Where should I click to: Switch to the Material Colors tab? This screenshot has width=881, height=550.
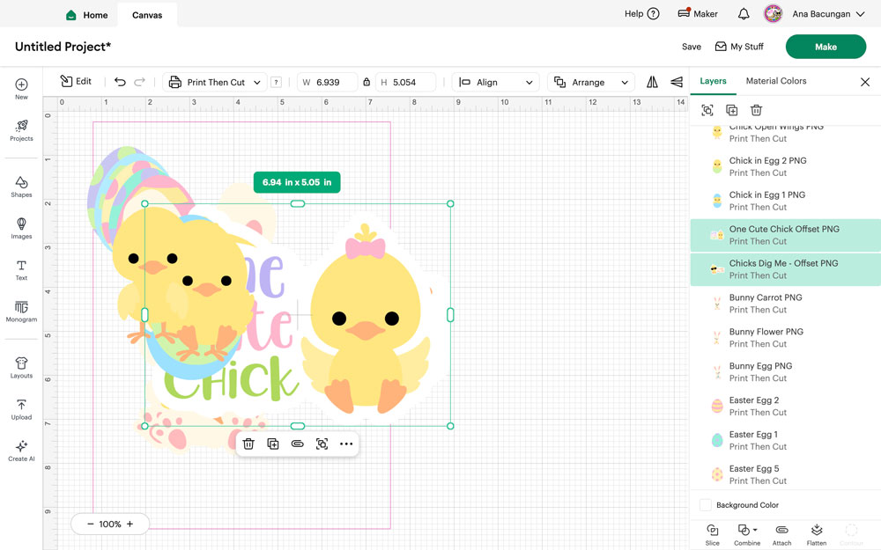pos(776,81)
